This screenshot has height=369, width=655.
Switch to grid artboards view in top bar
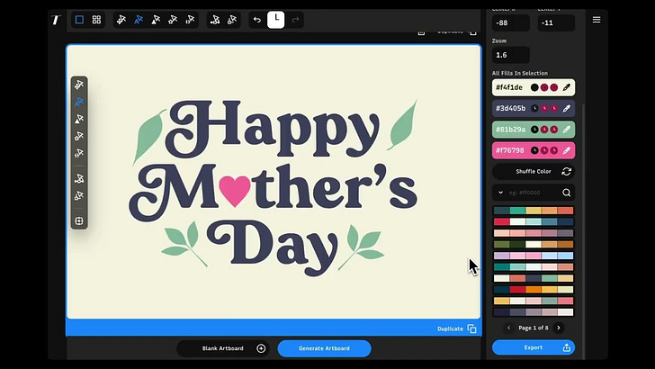[96, 20]
